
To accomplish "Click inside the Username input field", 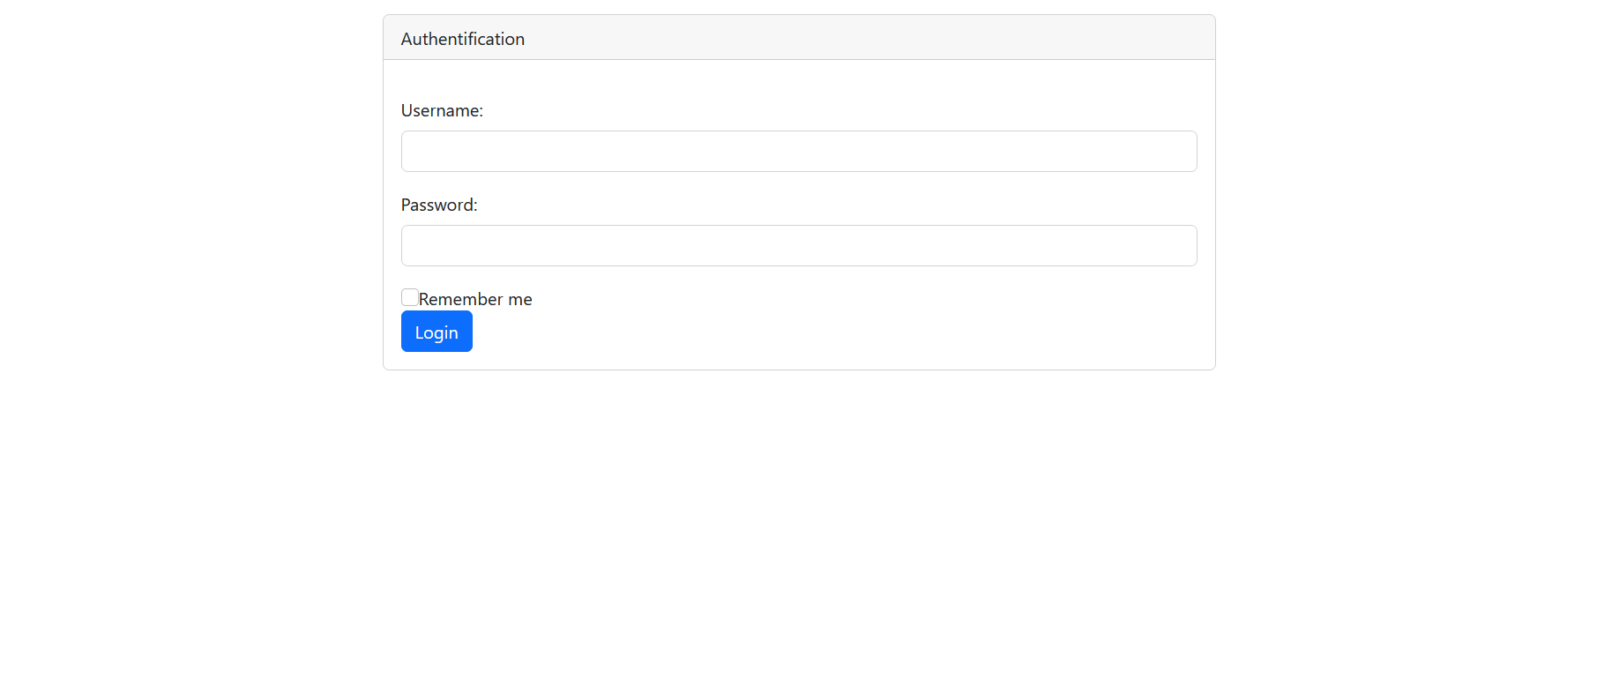I will 798,151.
